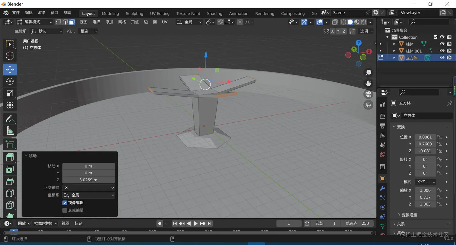The width and height of the screenshot is (456, 245).
Task: Select the Rotate tool
Action: 10,81
